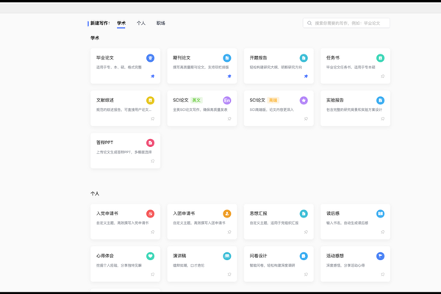This screenshot has height=294, width=441.
Task: Click the red 答辩PPT icon
Action: coord(150,143)
